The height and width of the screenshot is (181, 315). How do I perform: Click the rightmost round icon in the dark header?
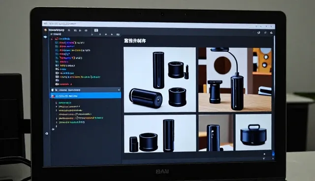[271, 33]
